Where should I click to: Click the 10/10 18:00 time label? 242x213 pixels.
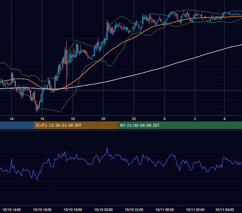click(x=73, y=209)
